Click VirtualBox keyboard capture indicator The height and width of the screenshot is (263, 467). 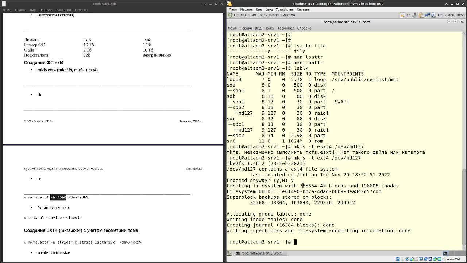coord(439,259)
